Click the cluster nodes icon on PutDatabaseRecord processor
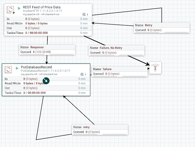This screenshot has height=147, width=195. coord(82,75)
